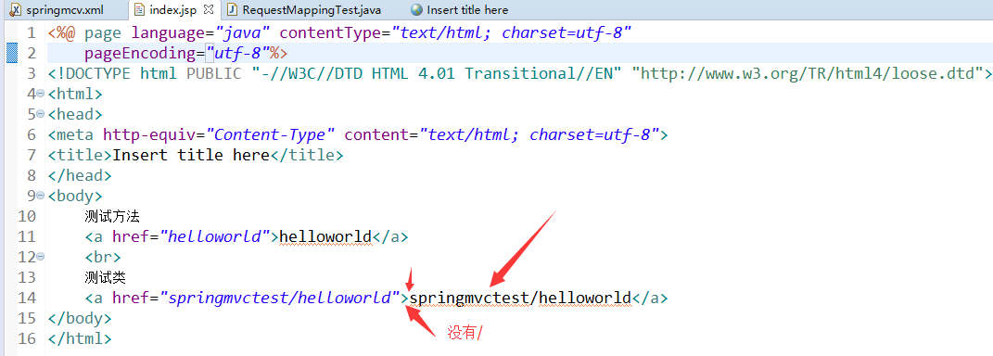Click the language value "java" on line 1
Viewport: 993px width, 356px height.
point(243,32)
